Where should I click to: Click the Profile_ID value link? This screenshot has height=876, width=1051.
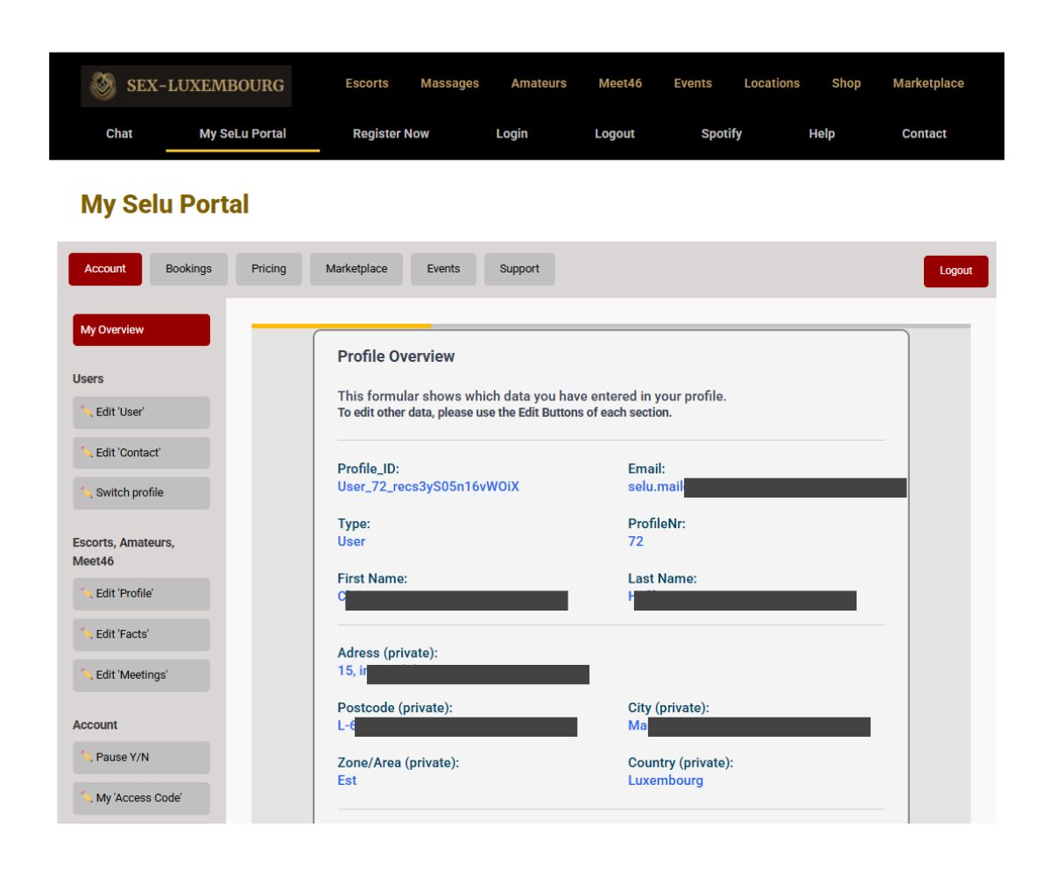(x=428, y=487)
